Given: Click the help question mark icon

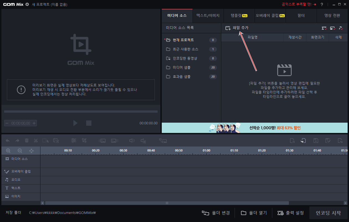Looking at the screenshot, I should click(x=322, y=4).
